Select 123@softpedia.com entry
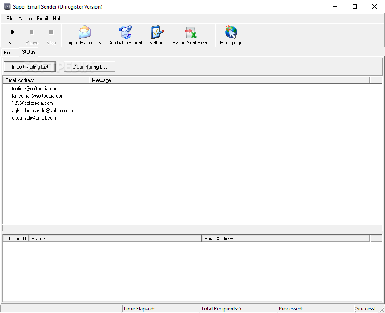 (x=32, y=103)
